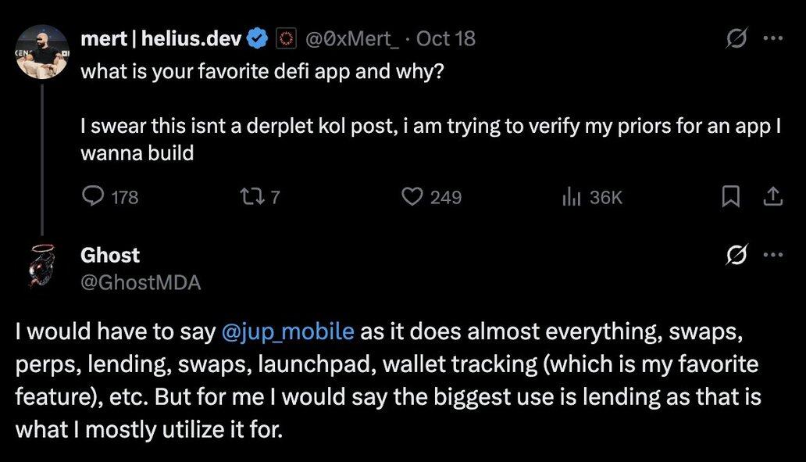Click the Grok icon on Ghost's reply
This screenshot has width=806, height=462.
(x=733, y=256)
